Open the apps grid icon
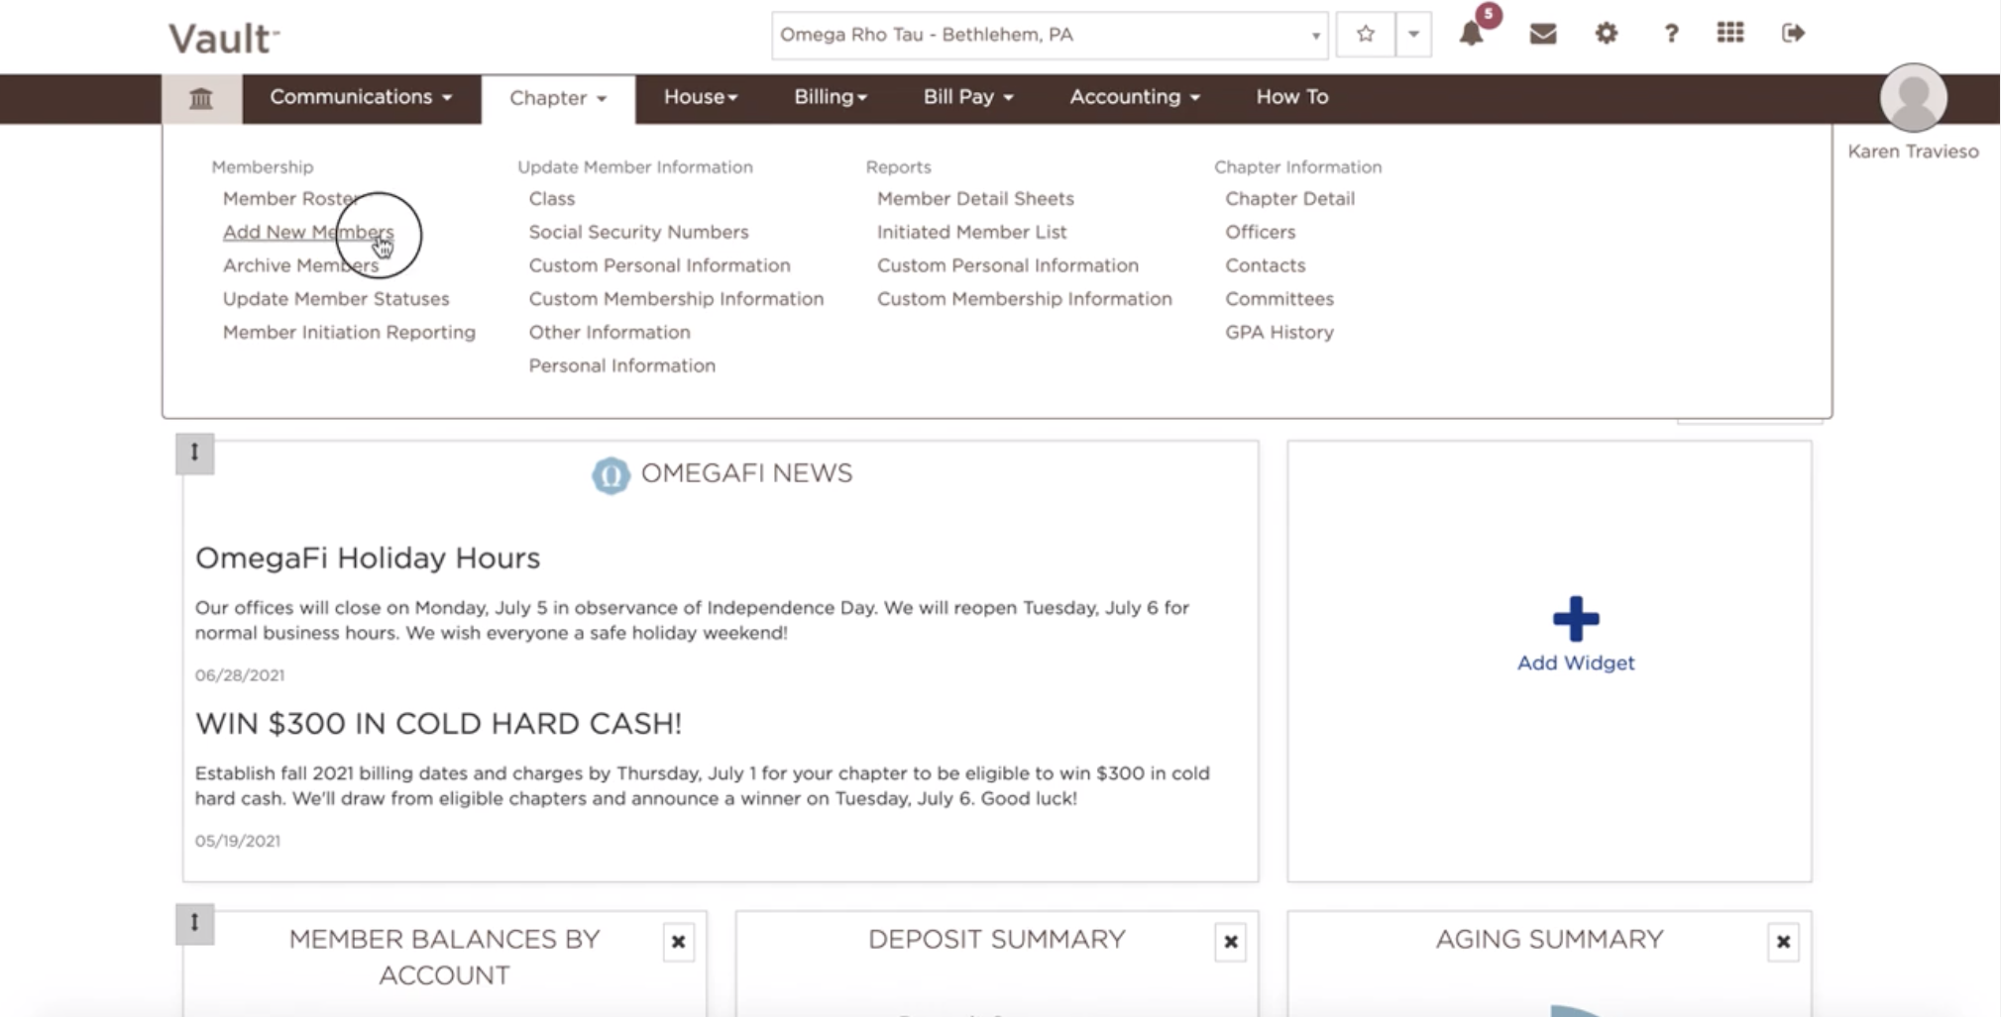The height and width of the screenshot is (1017, 2001). 1729,34
